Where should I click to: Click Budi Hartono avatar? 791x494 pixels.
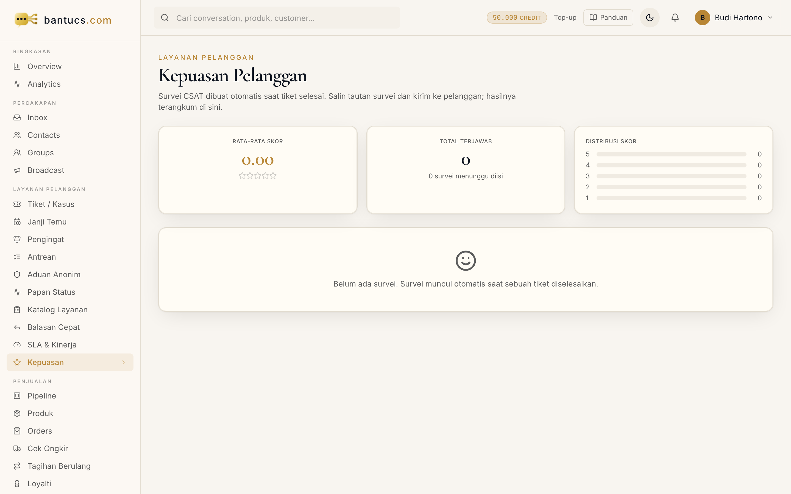coord(702,18)
